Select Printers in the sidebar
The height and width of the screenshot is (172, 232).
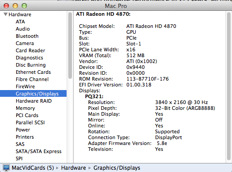(x=25, y=137)
